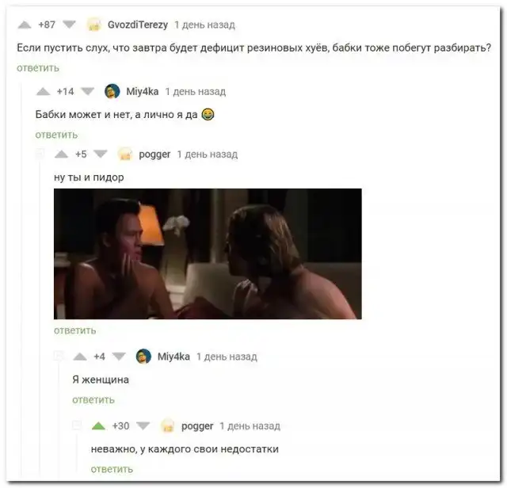Downvote pogger's +5 comment
The width and height of the screenshot is (507, 488).
(x=101, y=154)
